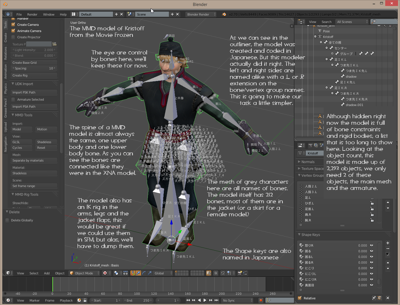
Task: Play the animation in reverse
Action: pyautogui.click(x=199, y=300)
